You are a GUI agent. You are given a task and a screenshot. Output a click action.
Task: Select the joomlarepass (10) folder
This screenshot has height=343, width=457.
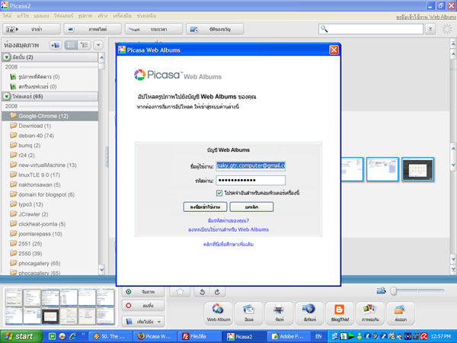(x=50, y=234)
